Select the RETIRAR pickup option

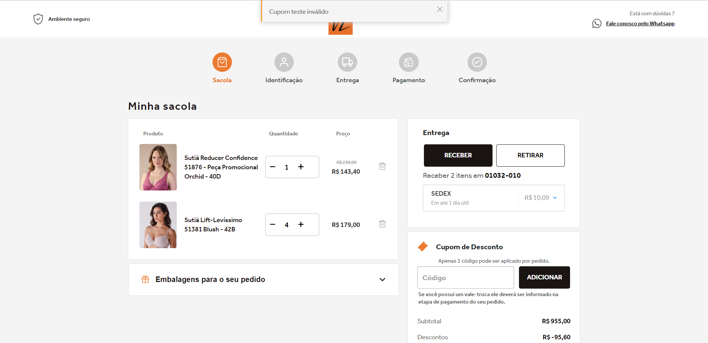click(x=531, y=156)
